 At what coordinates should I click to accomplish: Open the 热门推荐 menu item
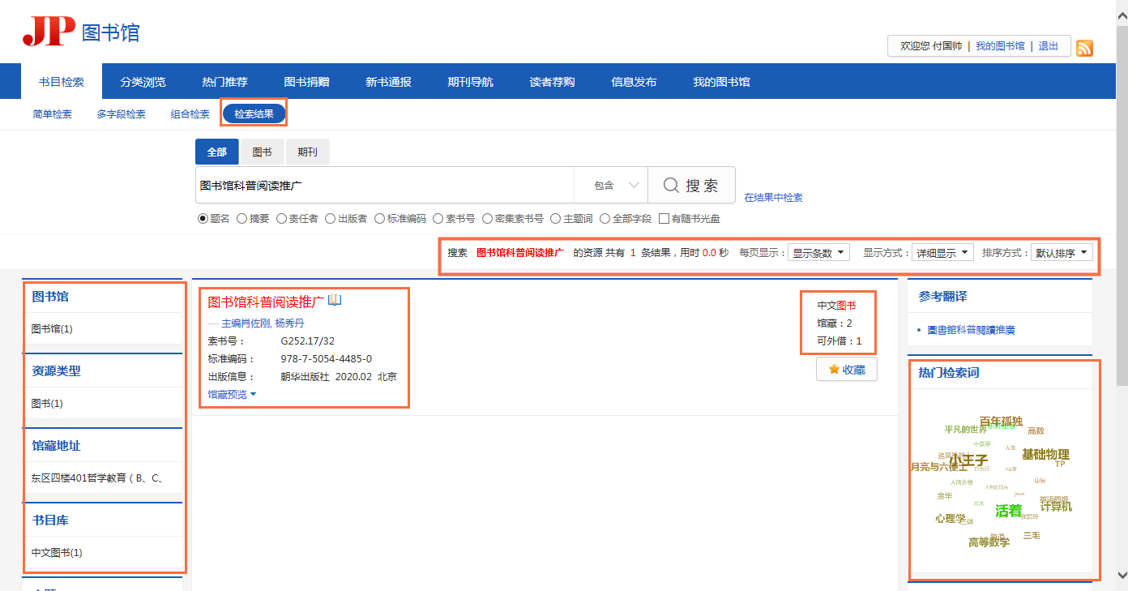224,82
